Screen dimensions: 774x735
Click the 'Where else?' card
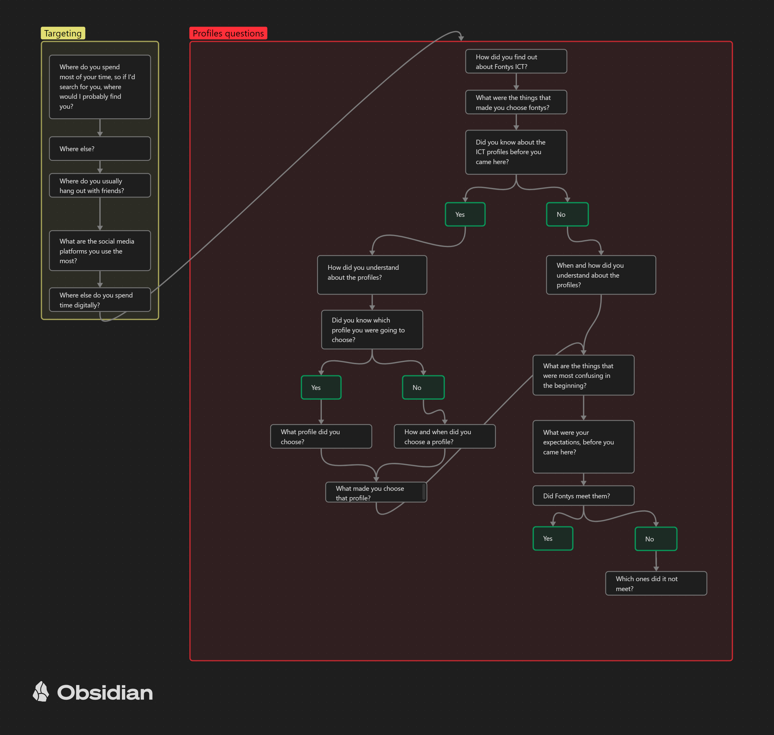100,148
